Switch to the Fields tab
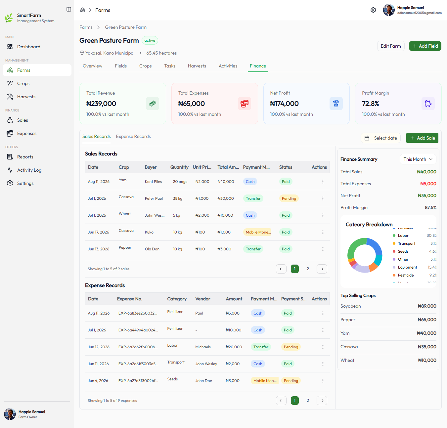The image size is (447, 428). tap(121, 66)
